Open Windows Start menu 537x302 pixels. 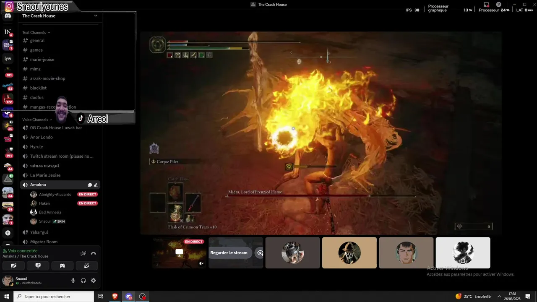pos(7,297)
